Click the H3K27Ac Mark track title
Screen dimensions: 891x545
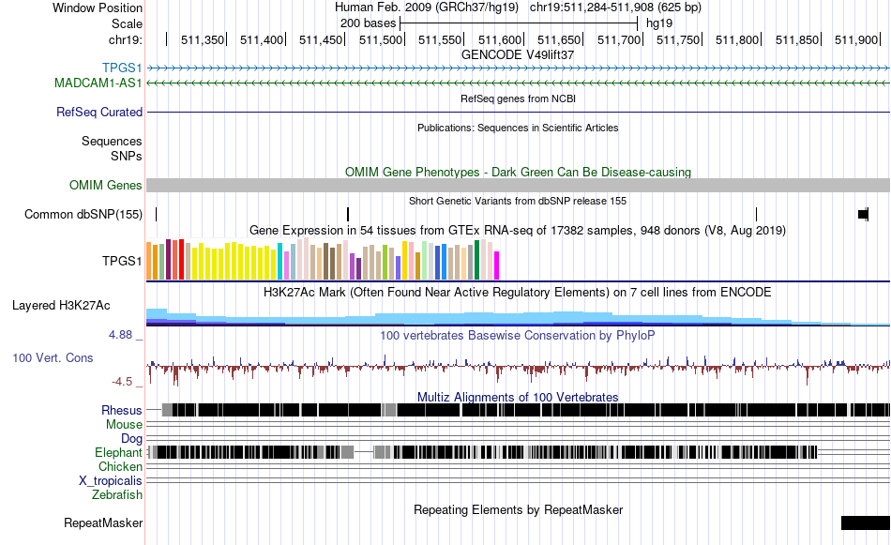(518, 293)
